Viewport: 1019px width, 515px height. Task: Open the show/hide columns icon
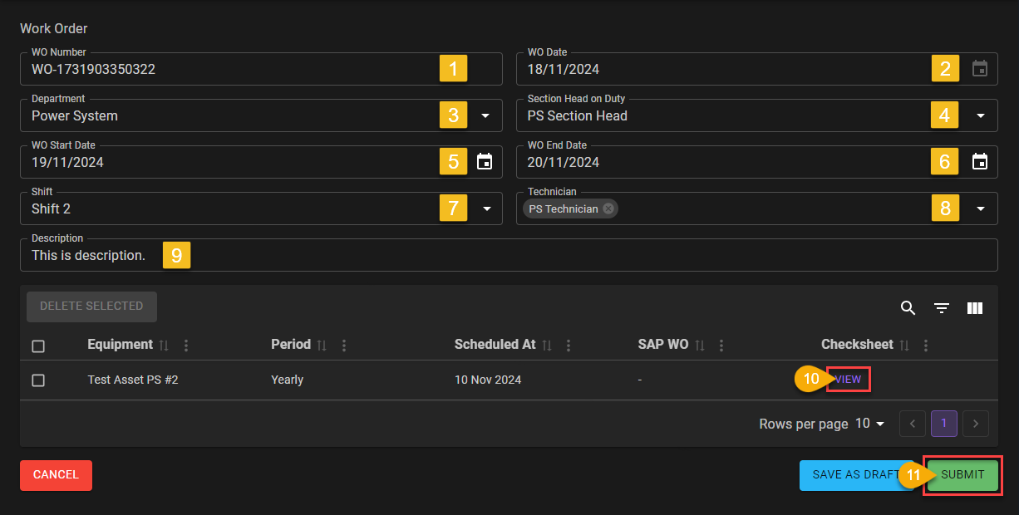[975, 308]
